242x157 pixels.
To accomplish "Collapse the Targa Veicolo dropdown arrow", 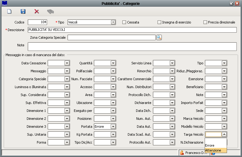I will tap(224, 134).
